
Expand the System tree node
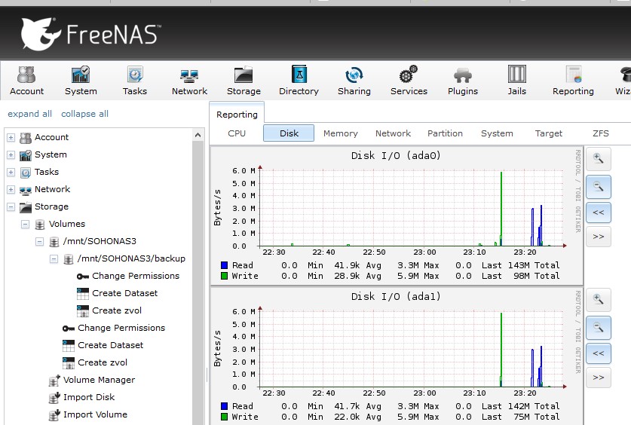pos(11,154)
